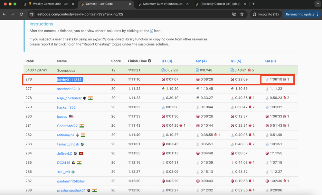Click the eye-slashed tracking protection icon

234,14
